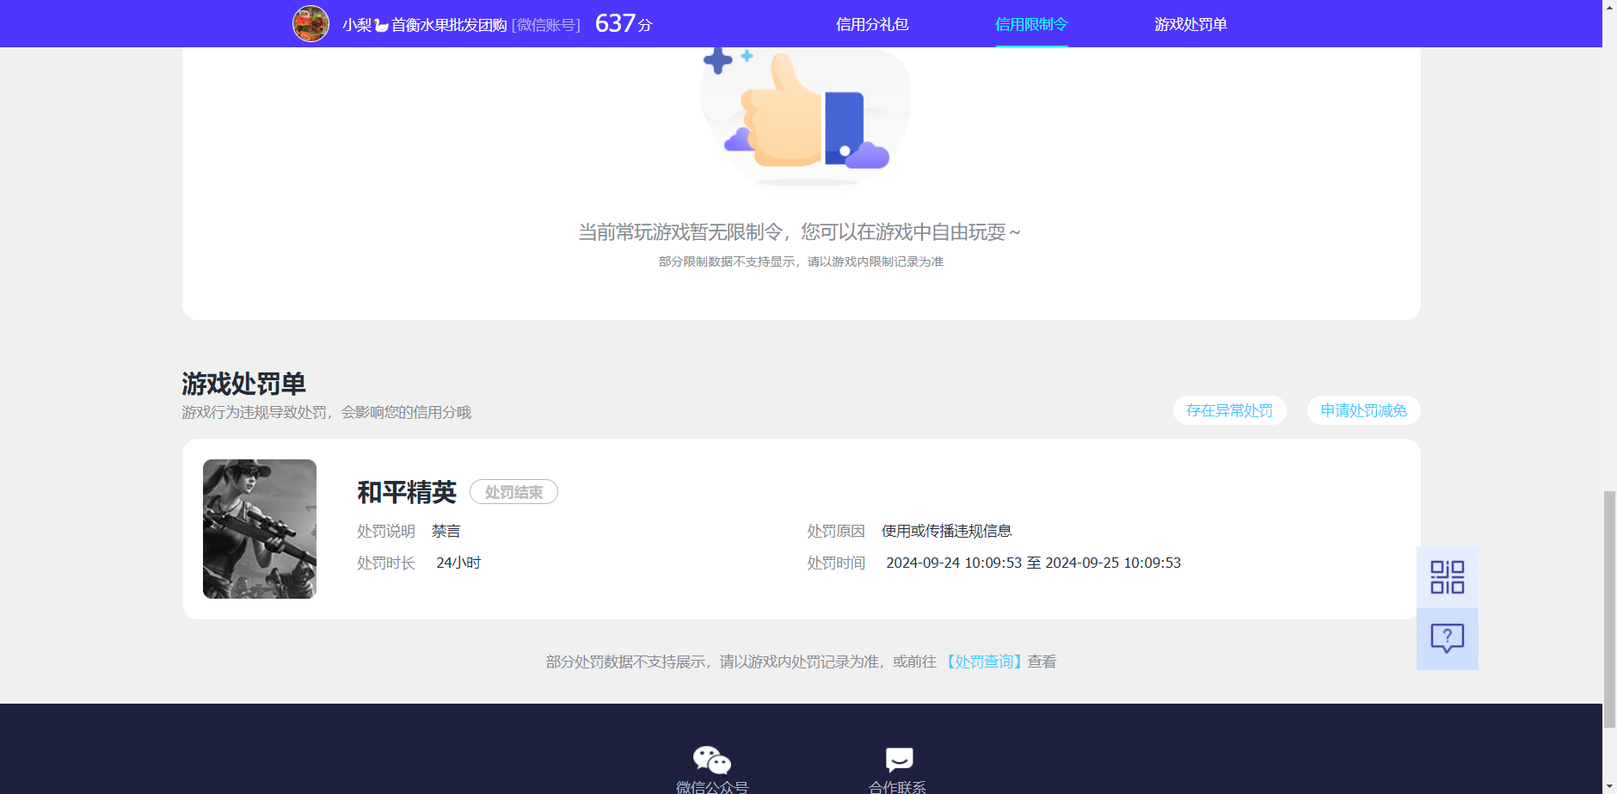Click the 和平精英 game thumbnail
The image size is (1617, 794).
coord(260,529)
